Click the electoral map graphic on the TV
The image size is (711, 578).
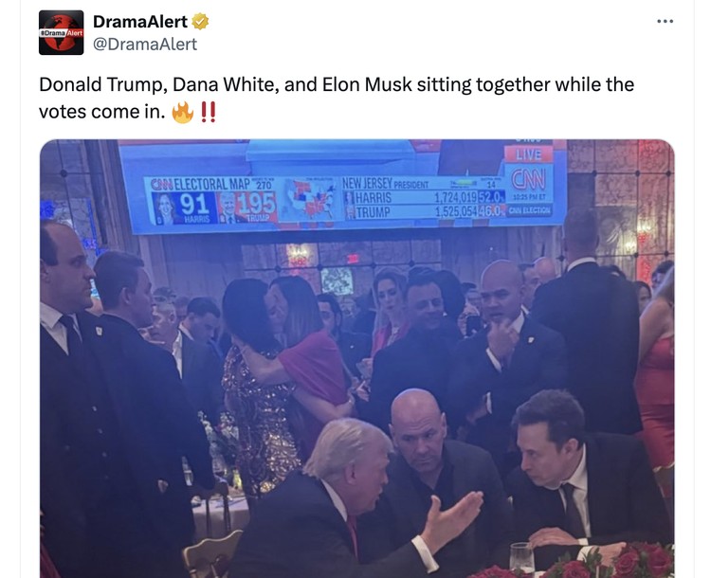coord(308,200)
